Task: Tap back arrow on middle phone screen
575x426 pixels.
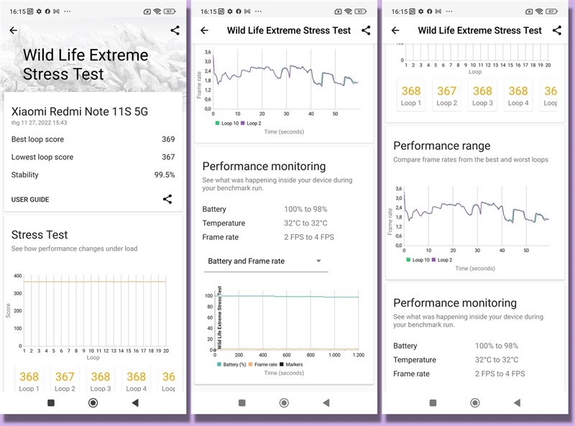Action: tap(204, 30)
